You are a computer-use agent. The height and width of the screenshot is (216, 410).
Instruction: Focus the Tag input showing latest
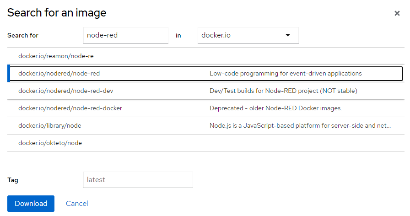click(138, 180)
